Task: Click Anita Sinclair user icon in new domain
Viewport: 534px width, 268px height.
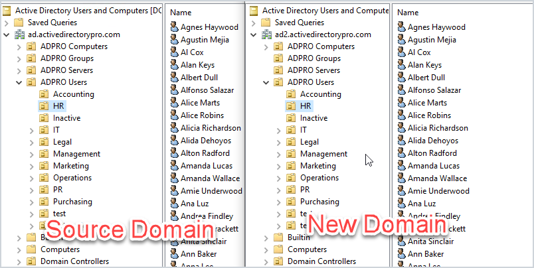Action: click(402, 241)
